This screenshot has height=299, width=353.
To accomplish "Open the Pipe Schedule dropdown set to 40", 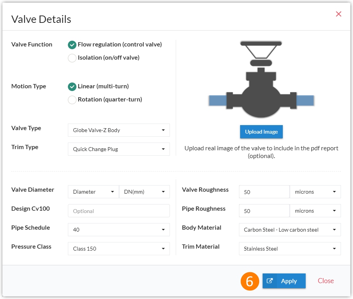I will 118,230.
